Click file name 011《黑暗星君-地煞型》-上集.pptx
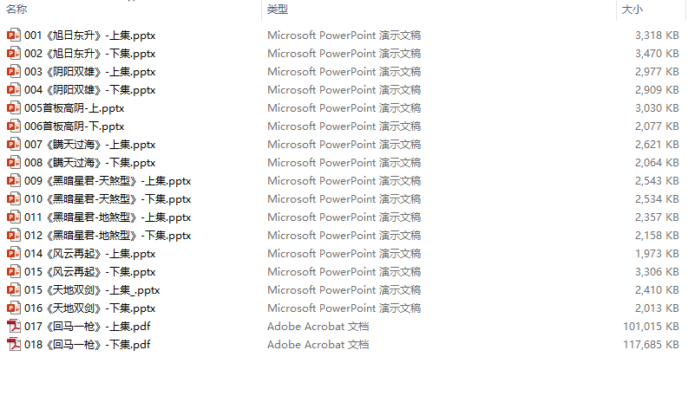688x415 pixels. 108,217
